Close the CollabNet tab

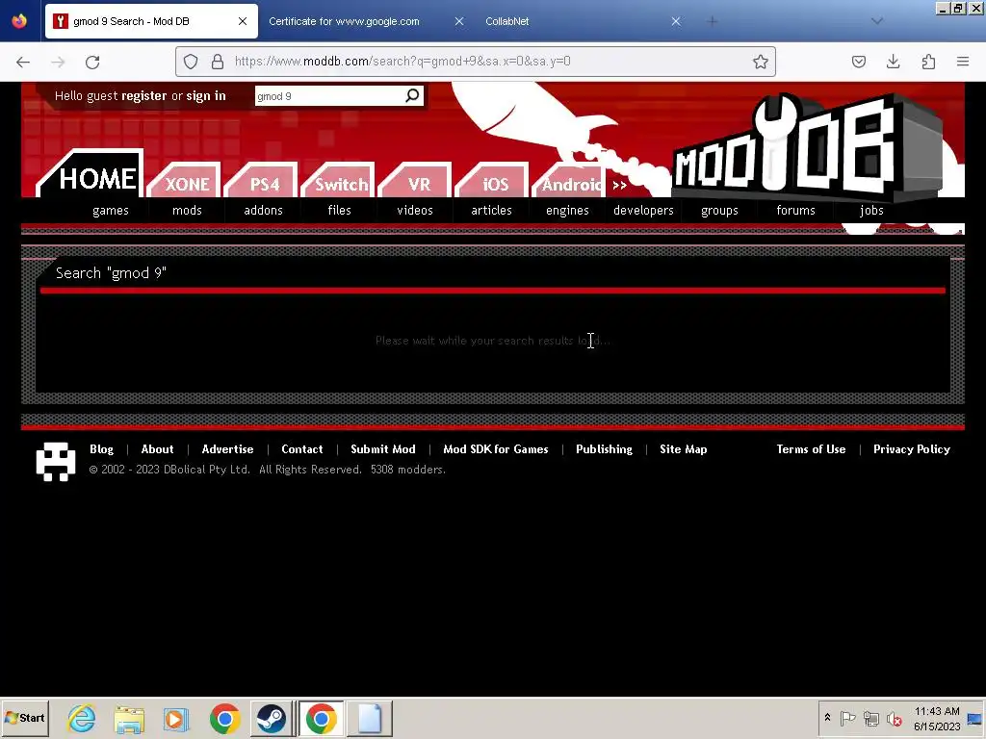676,21
